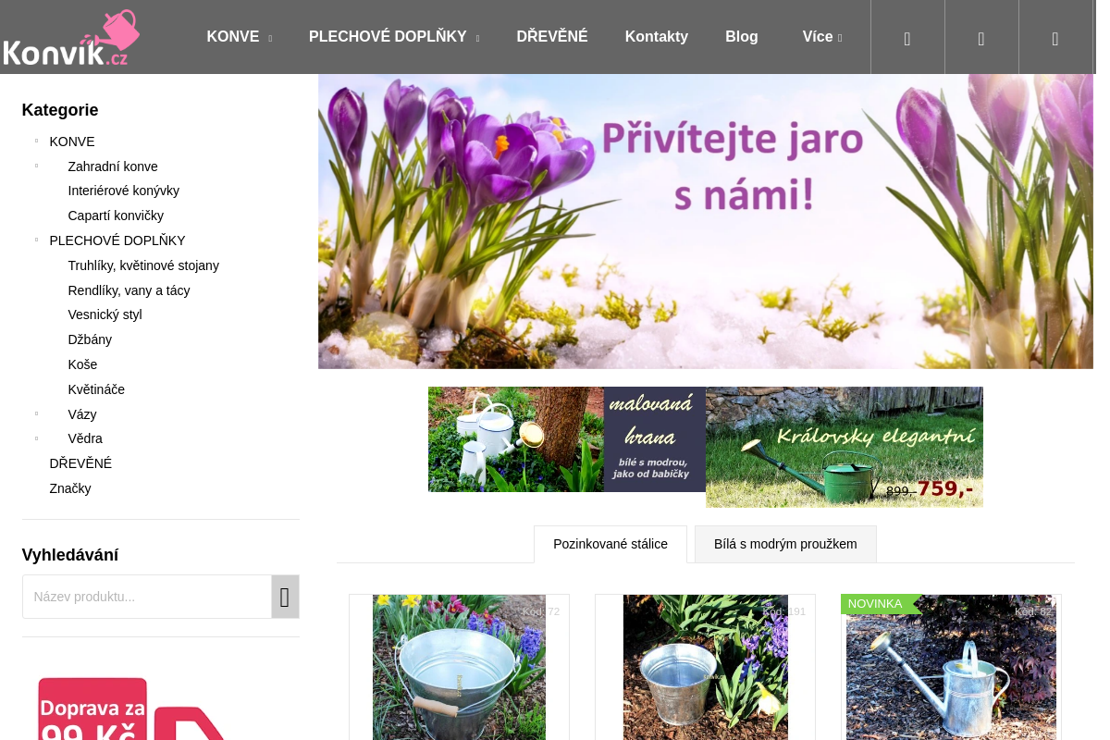Image resolution: width=1110 pixels, height=740 pixels.
Task: Expand the Vědra subcategory in sidebar
Action: [36, 438]
